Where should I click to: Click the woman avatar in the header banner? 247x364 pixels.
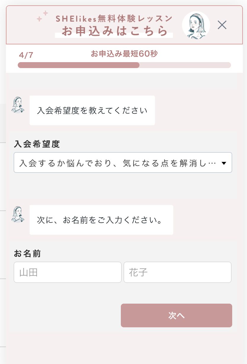196,25
